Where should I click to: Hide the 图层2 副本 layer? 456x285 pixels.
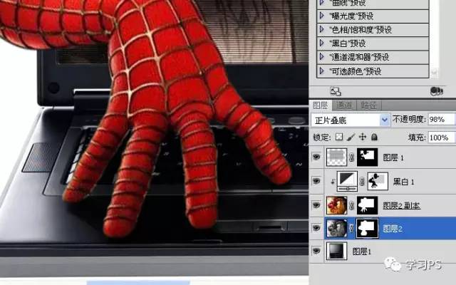point(317,204)
